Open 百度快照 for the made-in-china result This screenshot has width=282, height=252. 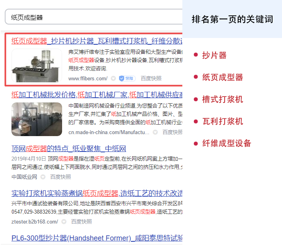pos(172,132)
